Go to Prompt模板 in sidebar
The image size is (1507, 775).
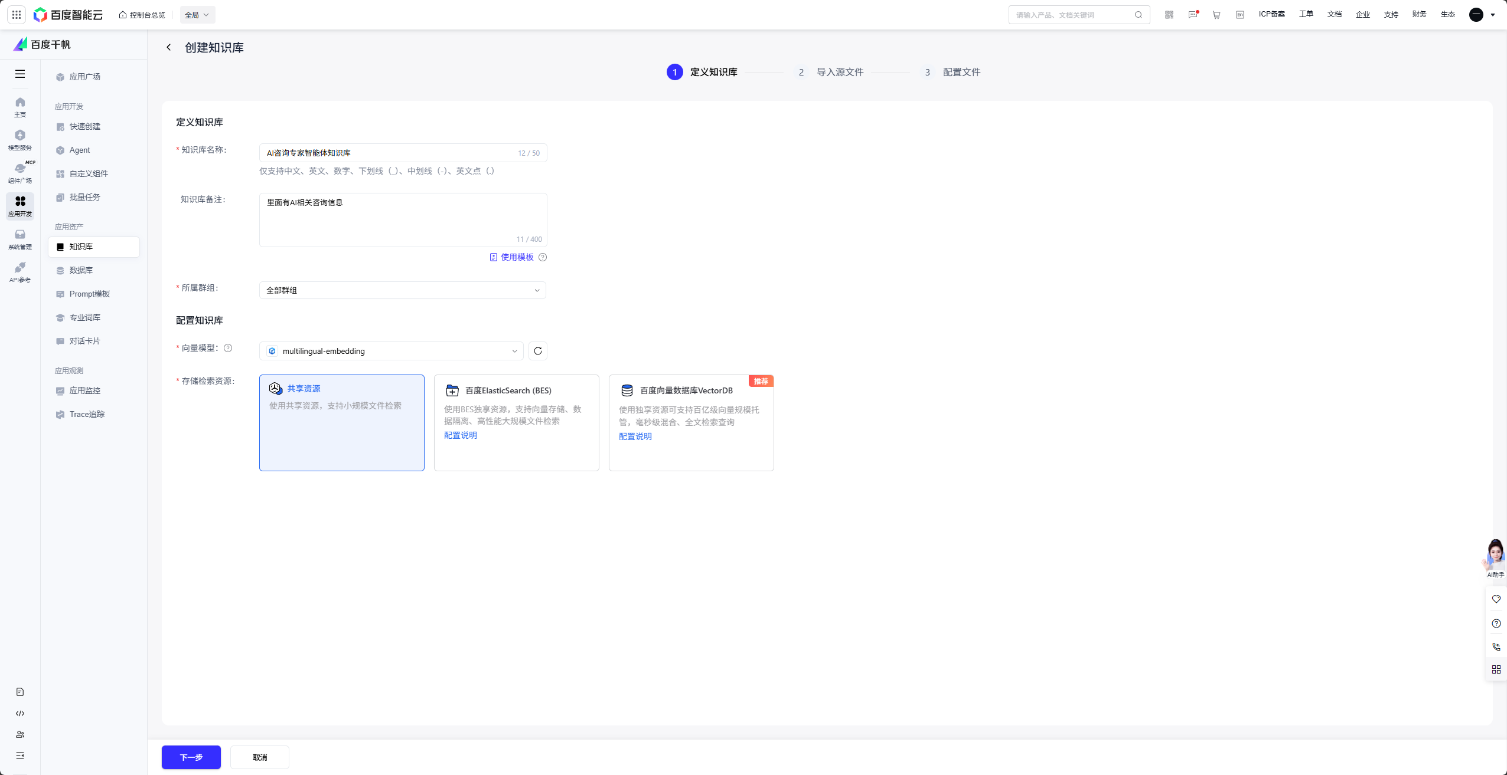tap(89, 294)
